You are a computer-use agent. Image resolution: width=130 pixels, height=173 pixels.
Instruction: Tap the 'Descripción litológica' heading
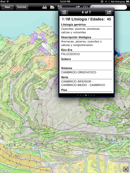coord(76,37)
